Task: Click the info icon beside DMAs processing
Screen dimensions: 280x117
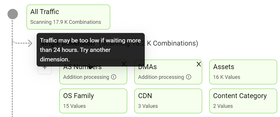Action: click(189, 77)
